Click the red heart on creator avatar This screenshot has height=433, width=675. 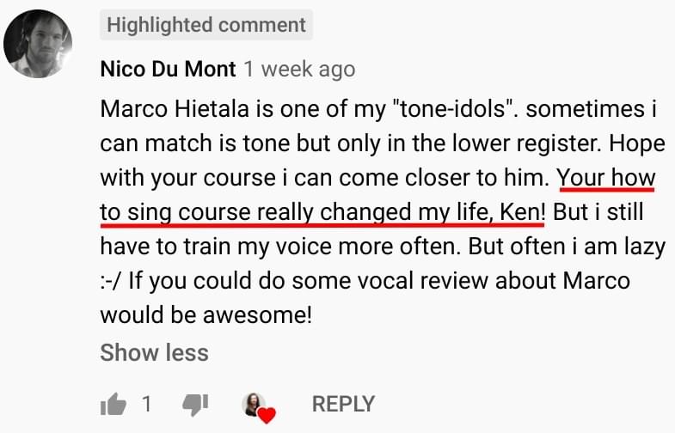click(x=267, y=416)
